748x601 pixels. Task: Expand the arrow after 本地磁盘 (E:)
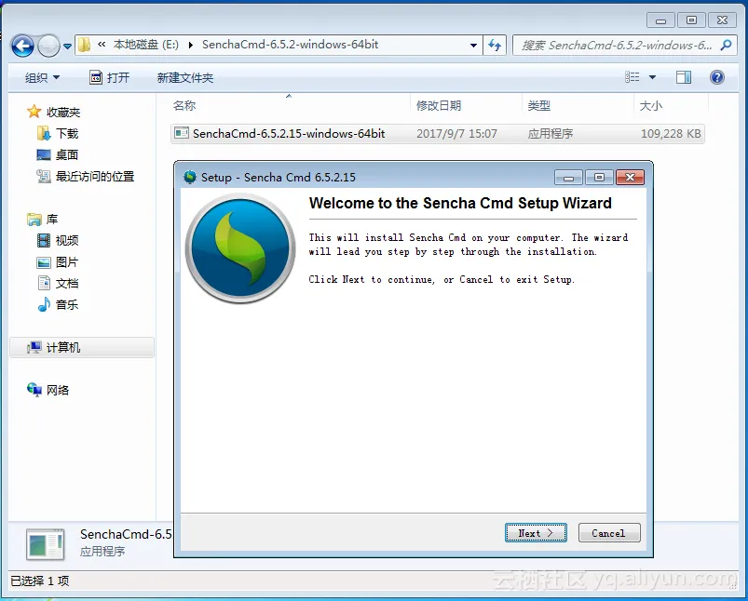tap(191, 46)
